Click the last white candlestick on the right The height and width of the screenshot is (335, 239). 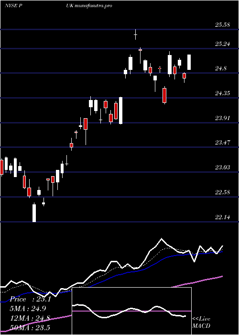point(189,62)
